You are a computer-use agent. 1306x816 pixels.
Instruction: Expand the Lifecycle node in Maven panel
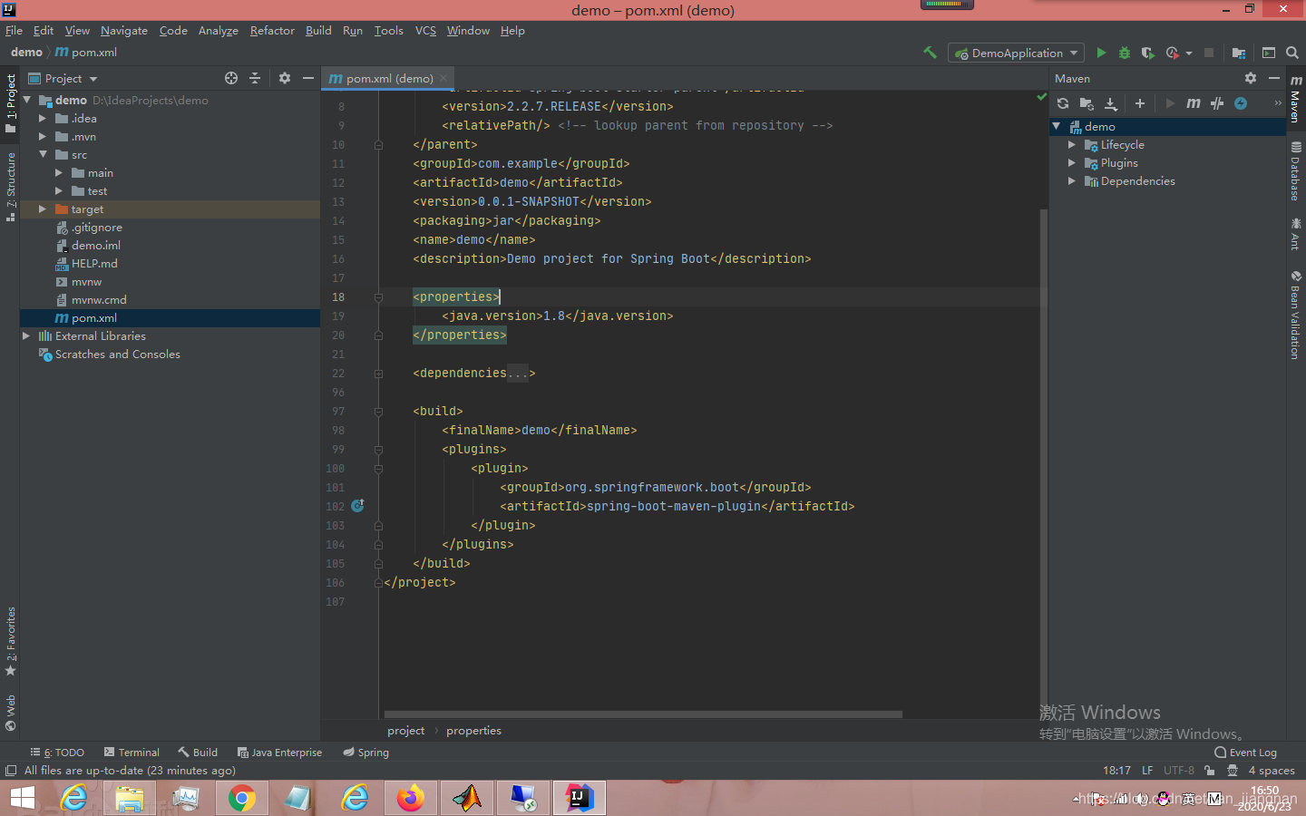(1072, 144)
